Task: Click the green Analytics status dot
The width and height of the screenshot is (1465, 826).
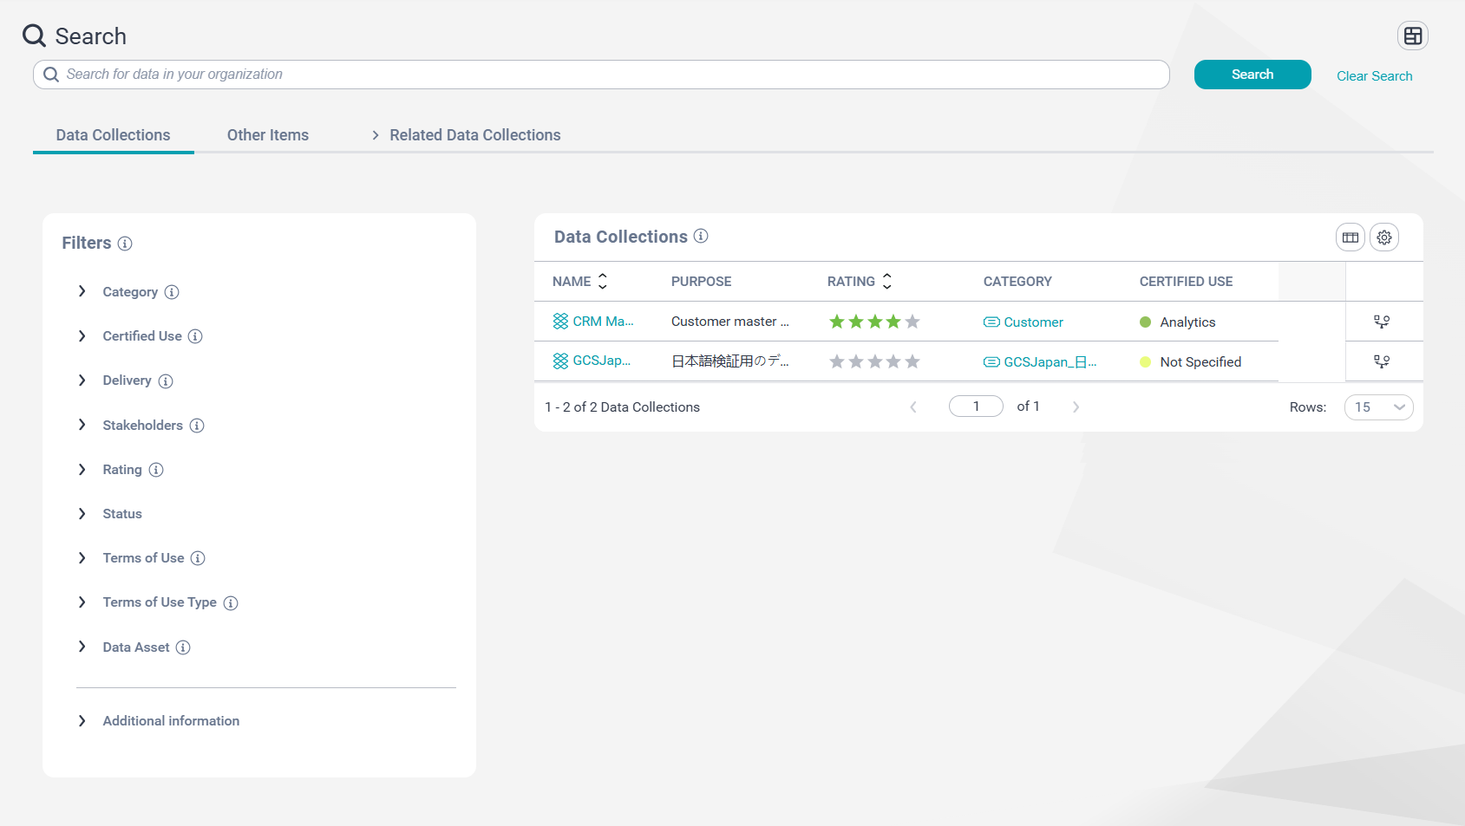Action: pos(1145,322)
